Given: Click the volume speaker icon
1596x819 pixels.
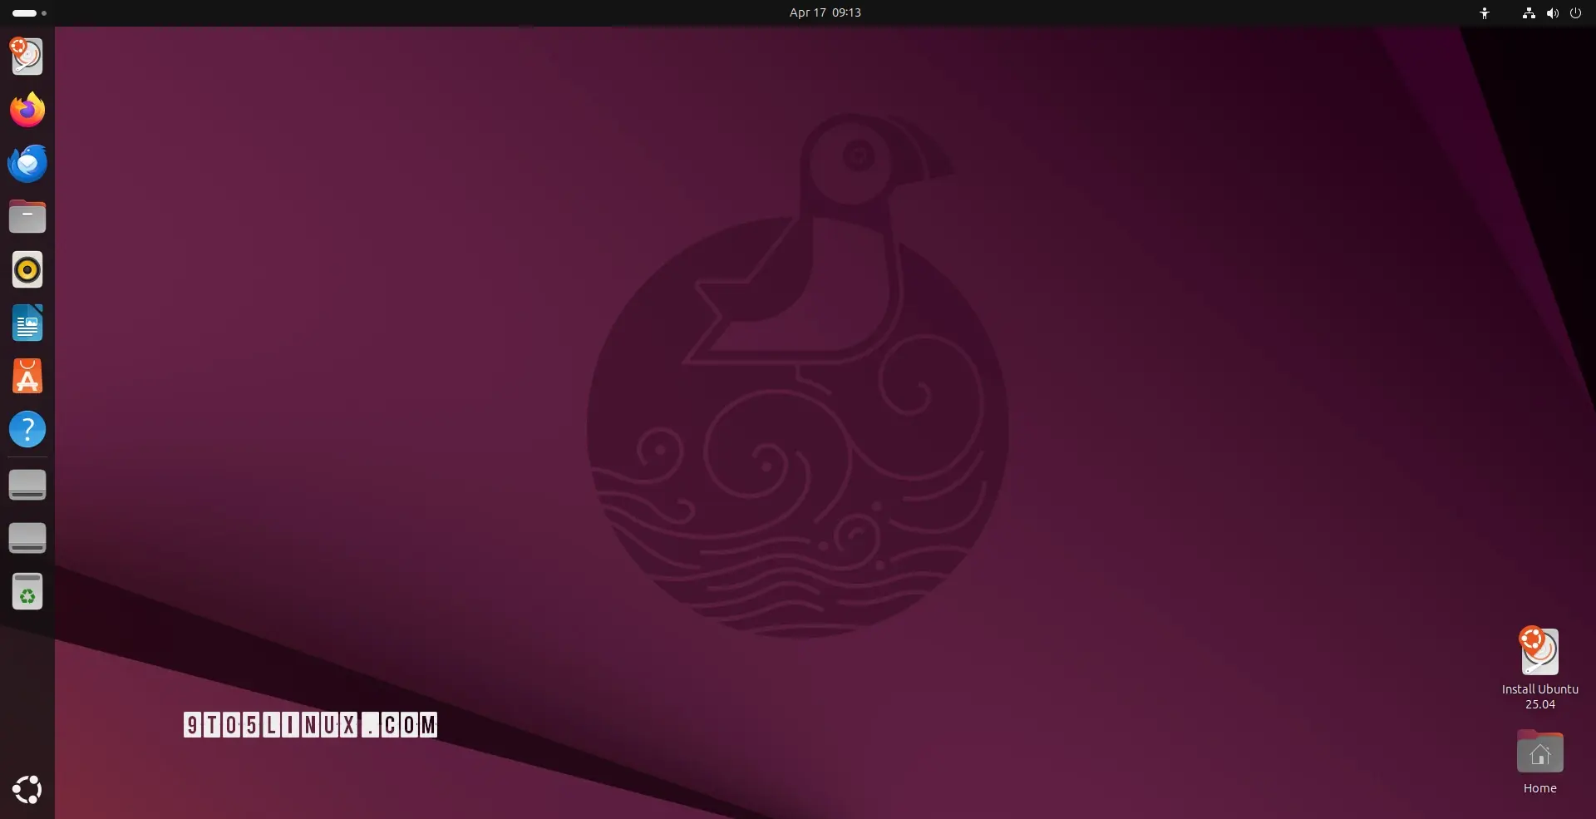Looking at the screenshot, I should pyautogui.click(x=1552, y=12).
